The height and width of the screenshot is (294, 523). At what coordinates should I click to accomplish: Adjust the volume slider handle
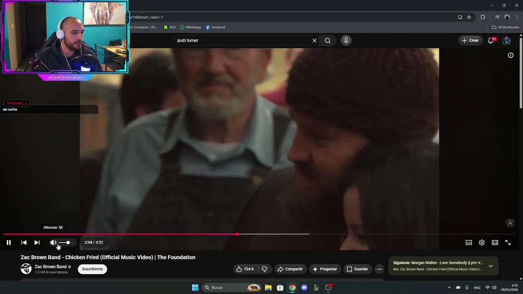point(68,243)
